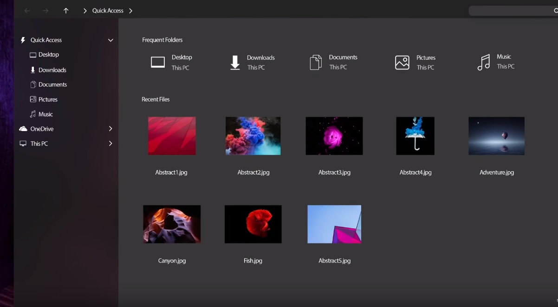Image resolution: width=558 pixels, height=307 pixels.
Task: Open the Documents frequent folder label
Action: click(x=343, y=57)
